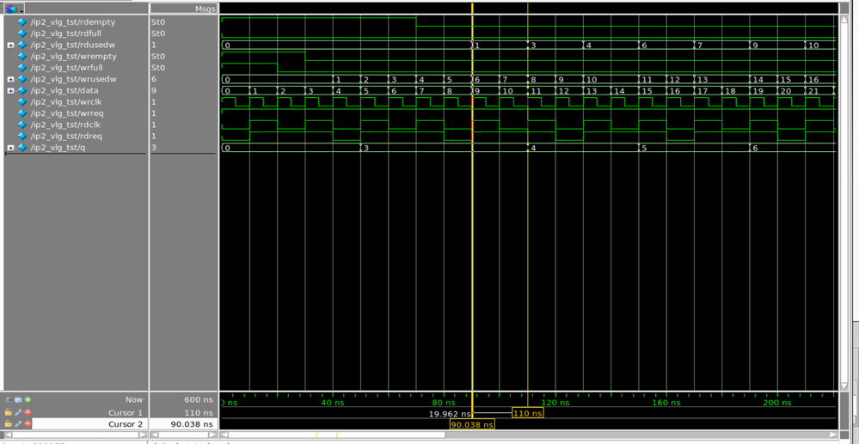
Task: Click the Msgs column header
Action: pyautogui.click(x=183, y=9)
